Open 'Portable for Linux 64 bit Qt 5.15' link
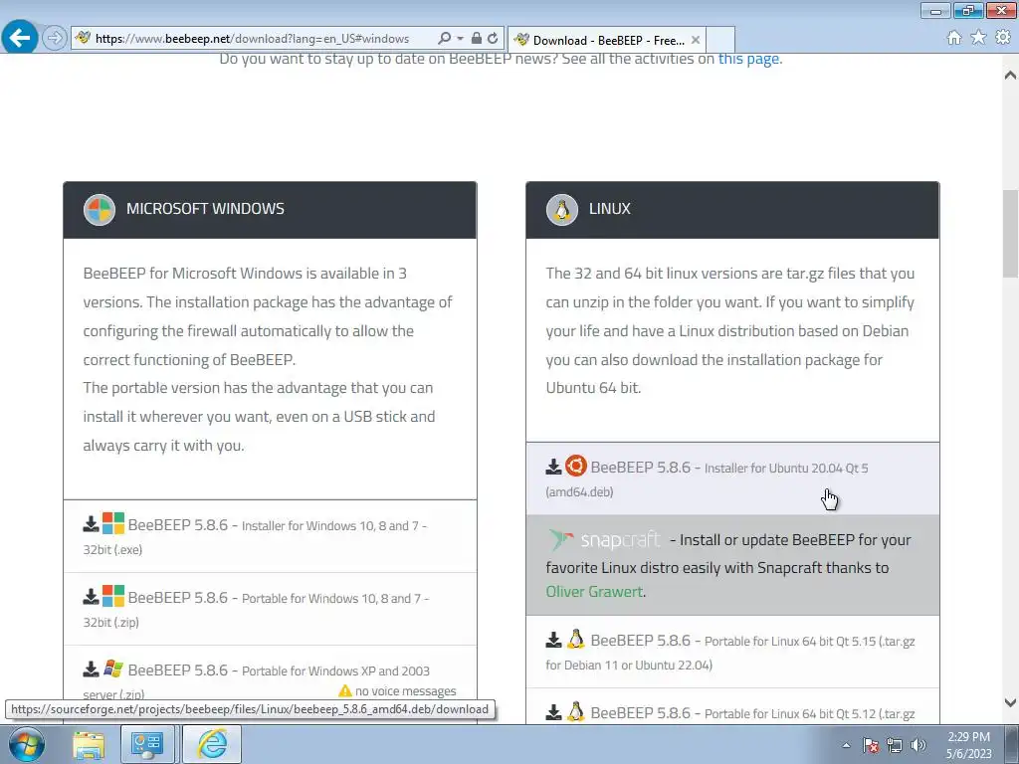1019x764 pixels. click(x=730, y=653)
